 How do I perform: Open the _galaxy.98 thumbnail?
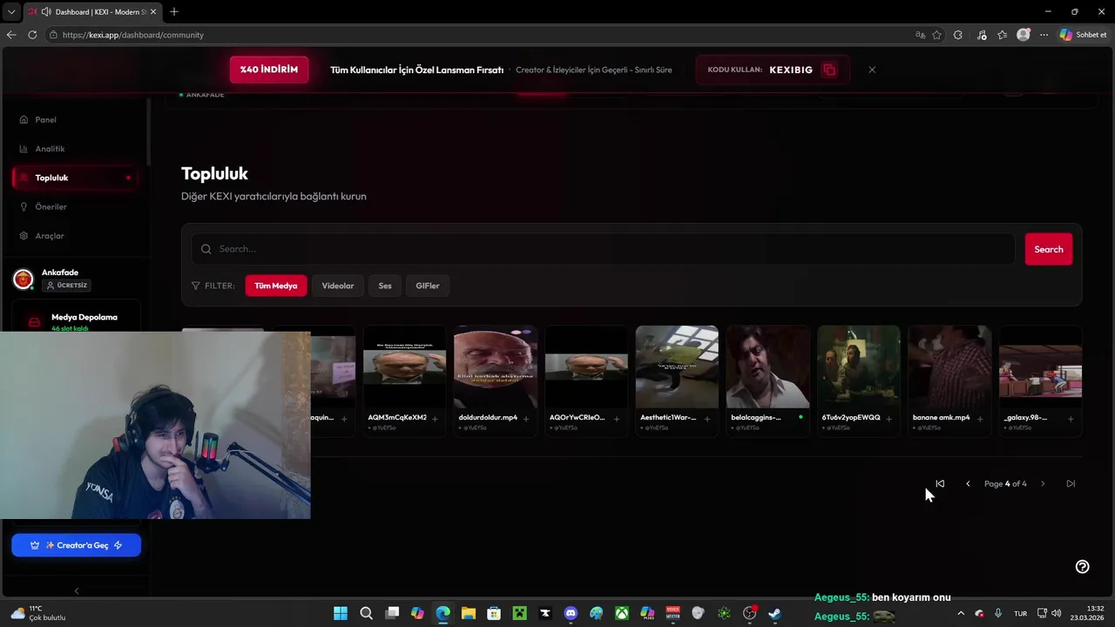click(1040, 367)
